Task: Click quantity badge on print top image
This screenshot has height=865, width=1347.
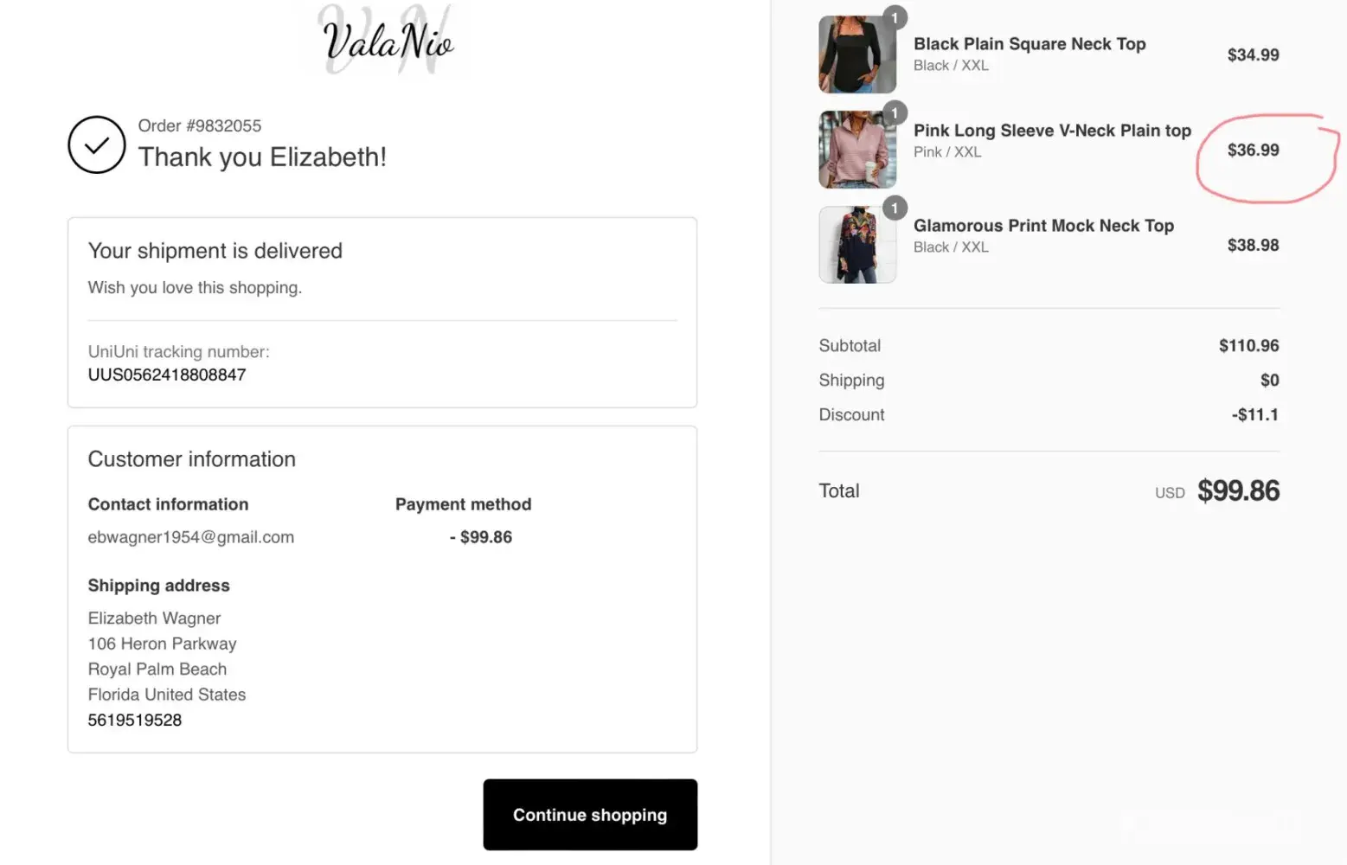Action: 895,208
